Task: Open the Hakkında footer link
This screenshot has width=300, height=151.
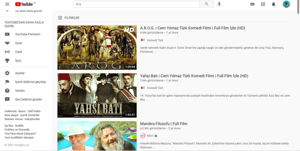Action: [10, 111]
